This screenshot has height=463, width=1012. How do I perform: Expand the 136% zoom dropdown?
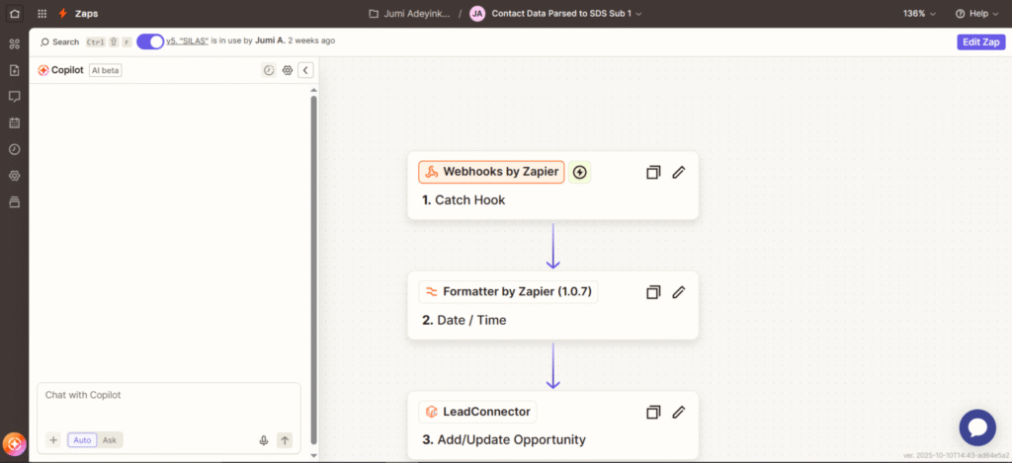pos(919,14)
